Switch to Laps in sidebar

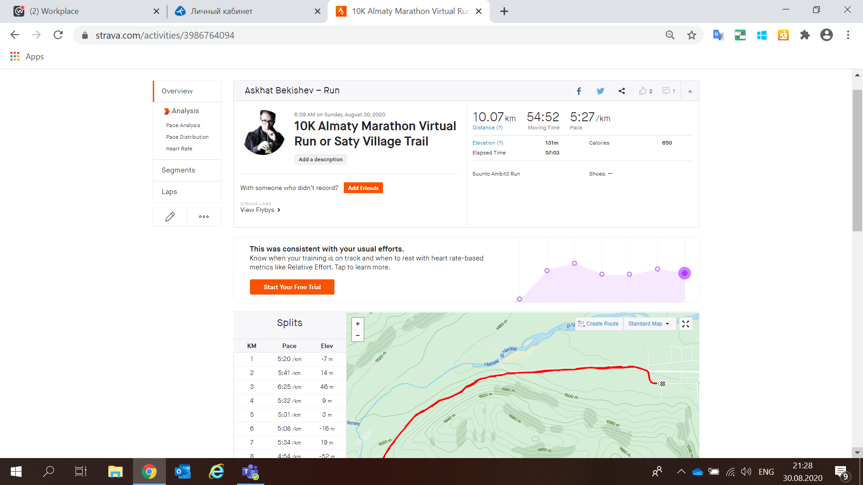[169, 192]
